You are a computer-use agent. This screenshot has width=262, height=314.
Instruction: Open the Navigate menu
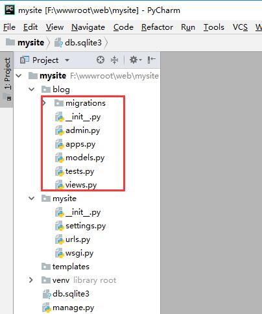[88, 27]
